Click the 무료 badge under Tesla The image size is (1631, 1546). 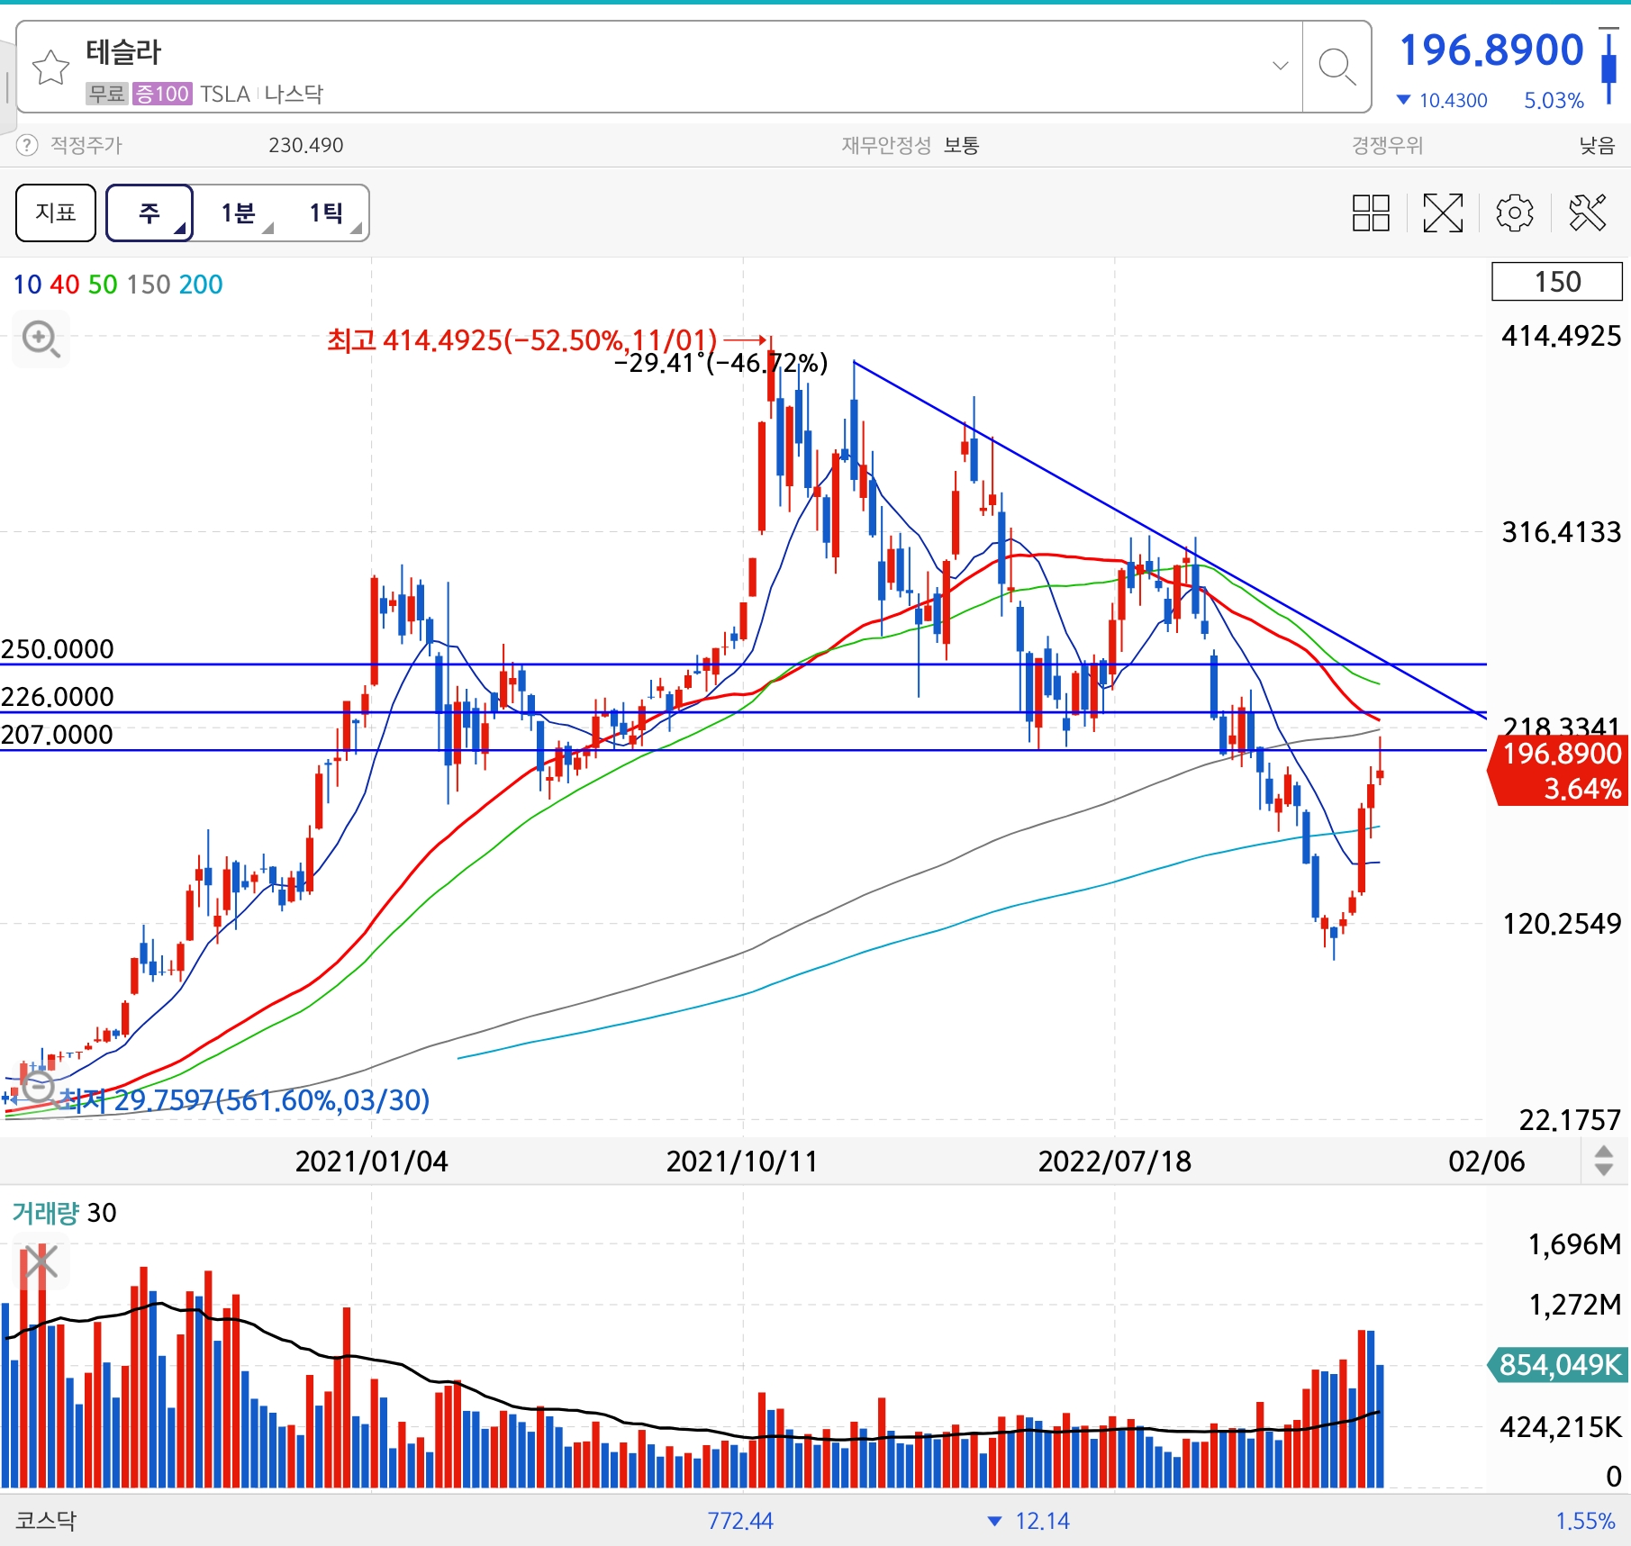pos(106,94)
